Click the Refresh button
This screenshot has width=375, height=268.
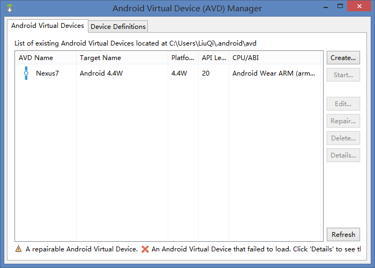343,235
